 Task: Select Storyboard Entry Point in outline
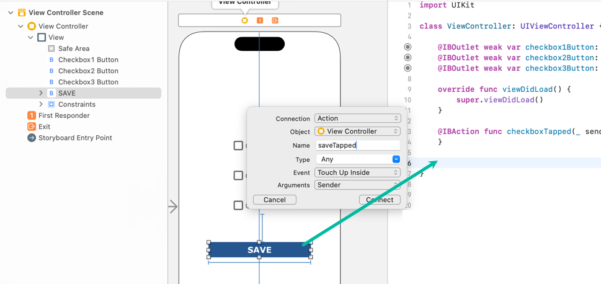click(x=75, y=138)
